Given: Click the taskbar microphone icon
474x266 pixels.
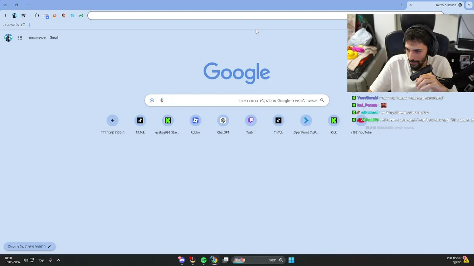Looking at the screenshot, I should pos(51,260).
